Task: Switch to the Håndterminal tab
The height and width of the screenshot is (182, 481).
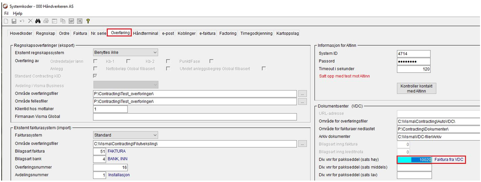Action: (146, 33)
